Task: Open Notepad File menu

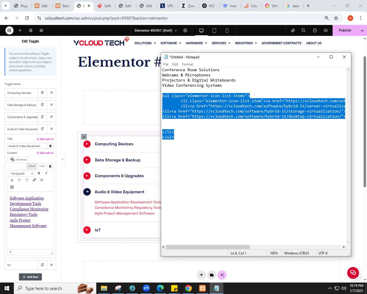Action: (166, 64)
